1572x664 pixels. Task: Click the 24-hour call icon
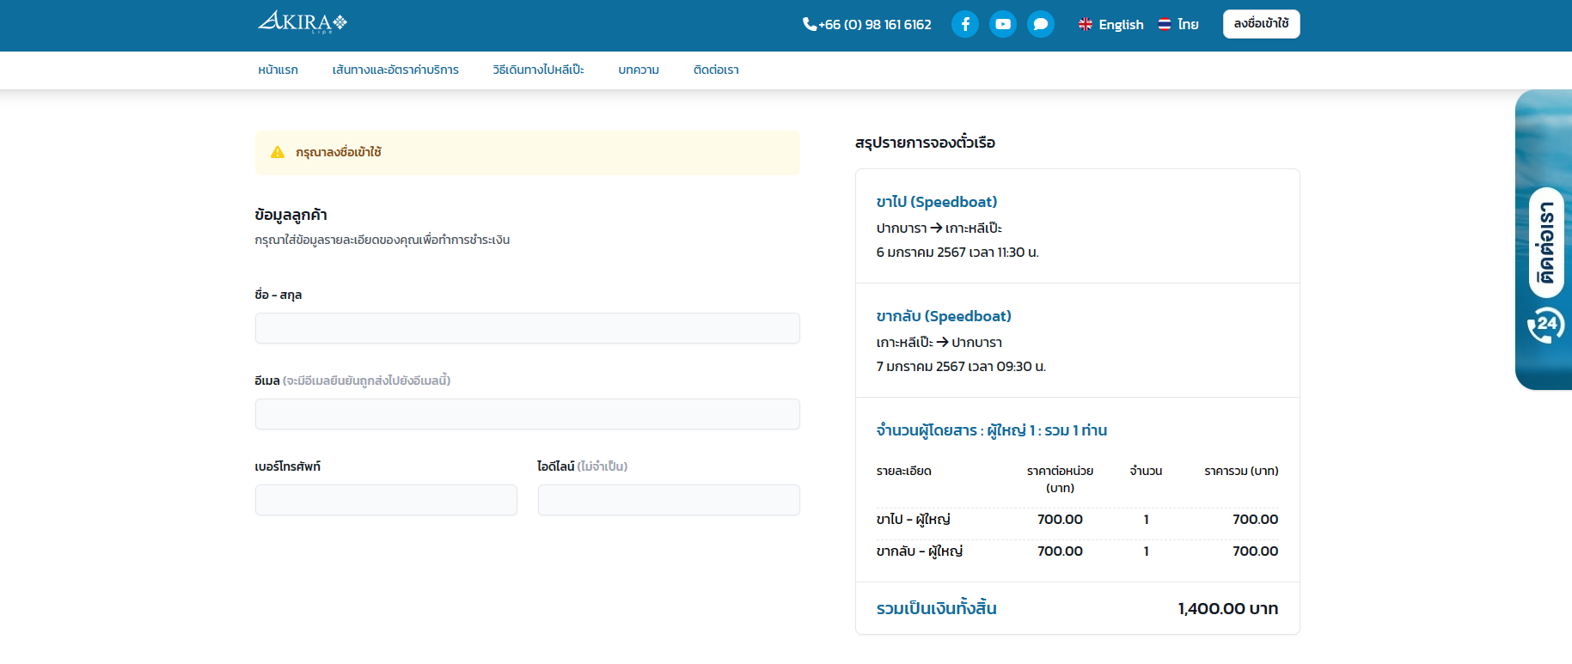point(1545,325)
